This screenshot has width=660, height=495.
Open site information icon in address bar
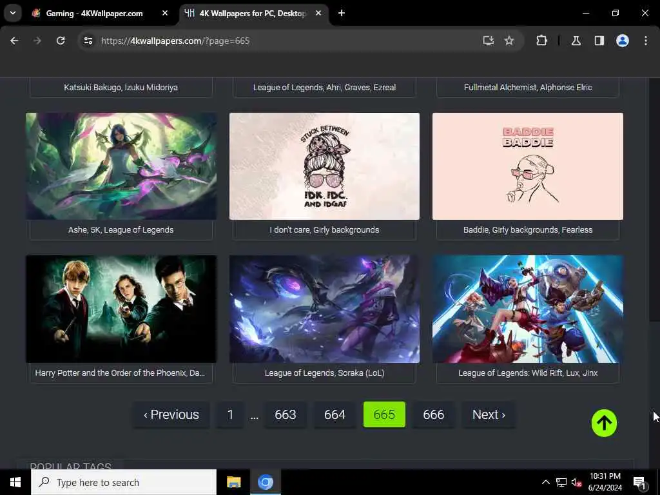[88, 41]
